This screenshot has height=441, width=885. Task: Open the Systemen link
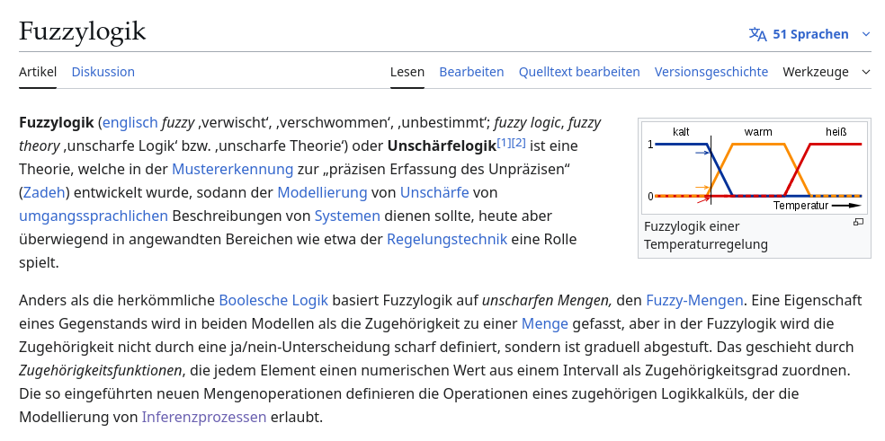pyautogui.click(x=347, y=216)
